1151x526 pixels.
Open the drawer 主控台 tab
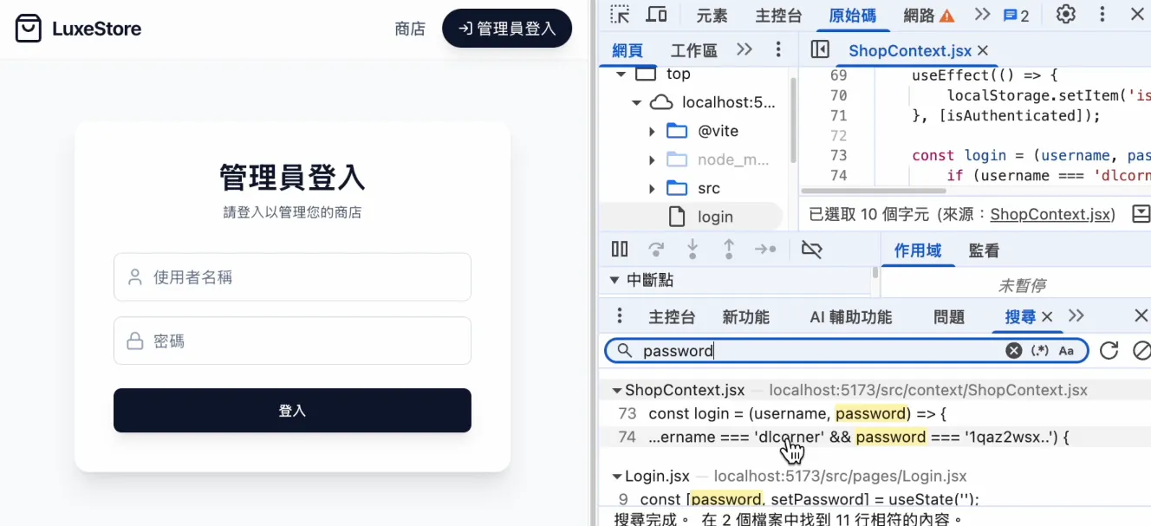click(672, 316)
